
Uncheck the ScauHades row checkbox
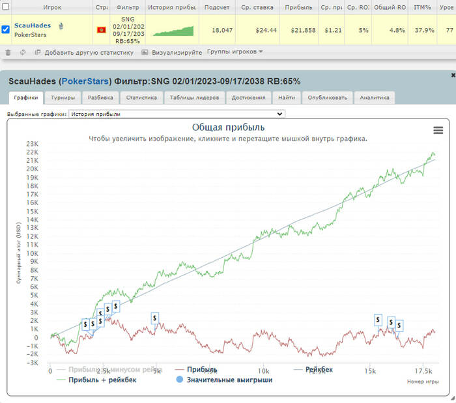coord(5,30)
